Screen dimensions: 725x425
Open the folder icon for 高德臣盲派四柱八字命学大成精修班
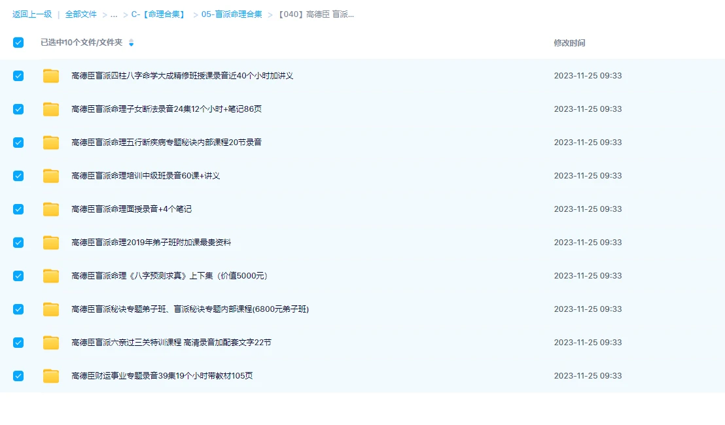click(x=50, y=75)
